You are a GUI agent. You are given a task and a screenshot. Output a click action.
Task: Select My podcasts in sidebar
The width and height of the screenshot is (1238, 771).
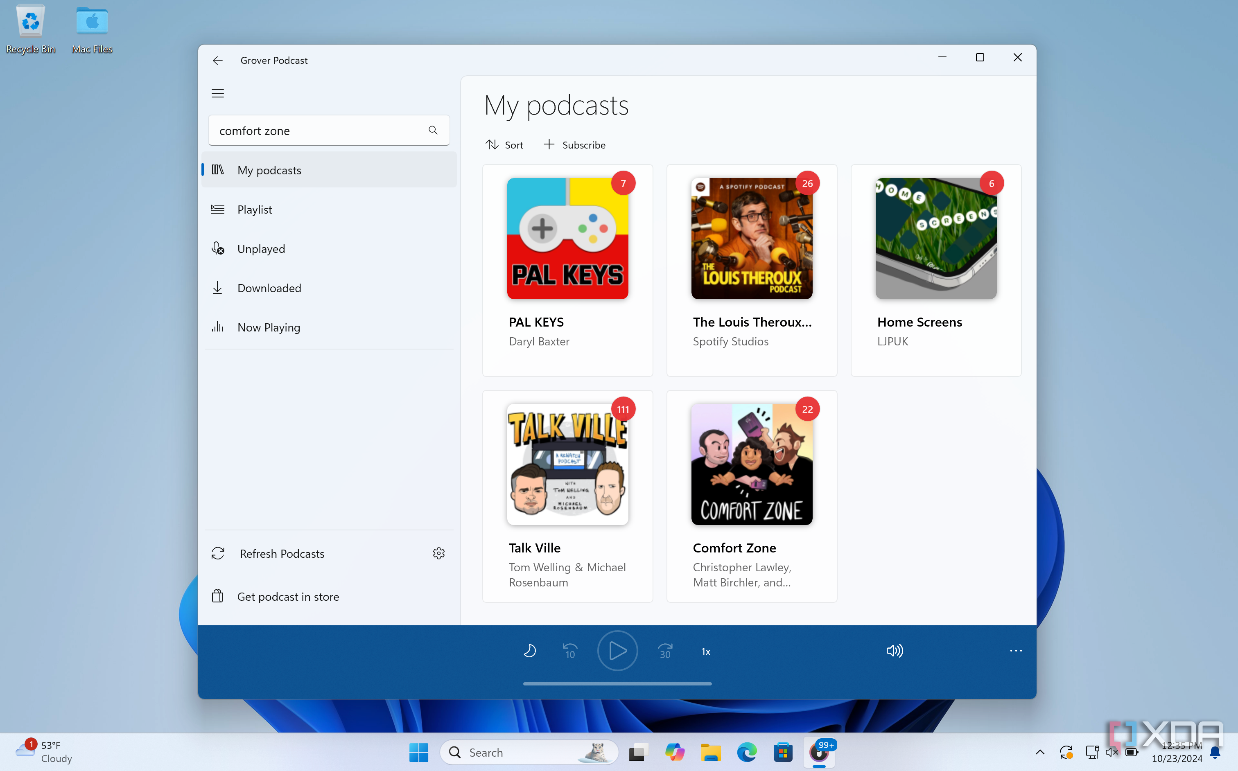point(329,170)
